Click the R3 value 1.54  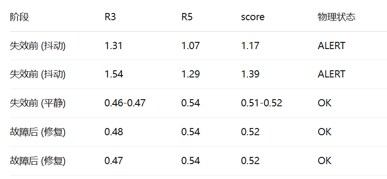click(114, 74)
